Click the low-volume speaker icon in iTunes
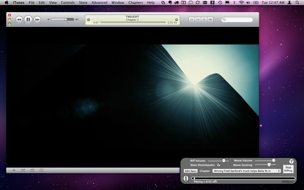 click(49, 20)
